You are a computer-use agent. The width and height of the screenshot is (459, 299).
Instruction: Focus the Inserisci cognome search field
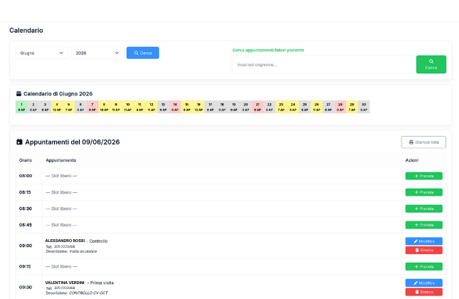tap(325, 64)
